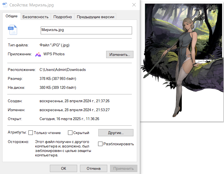Click the 378 КБ size value
This screenshot has height=174, width=224.
tap(58, 78)
